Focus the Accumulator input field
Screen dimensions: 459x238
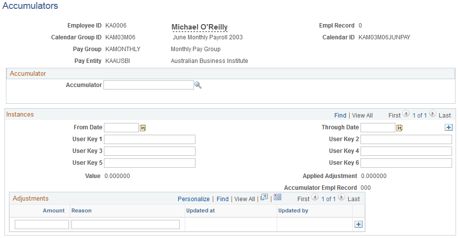[x=149, y=85]
